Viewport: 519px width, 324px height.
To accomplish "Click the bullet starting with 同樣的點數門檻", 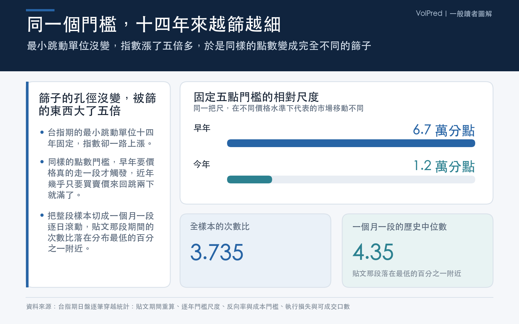I will click(x=101, y=179).
